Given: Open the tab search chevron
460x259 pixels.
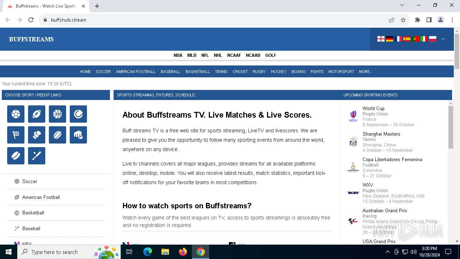Looking at the screenshot, I should coord(402,5).
